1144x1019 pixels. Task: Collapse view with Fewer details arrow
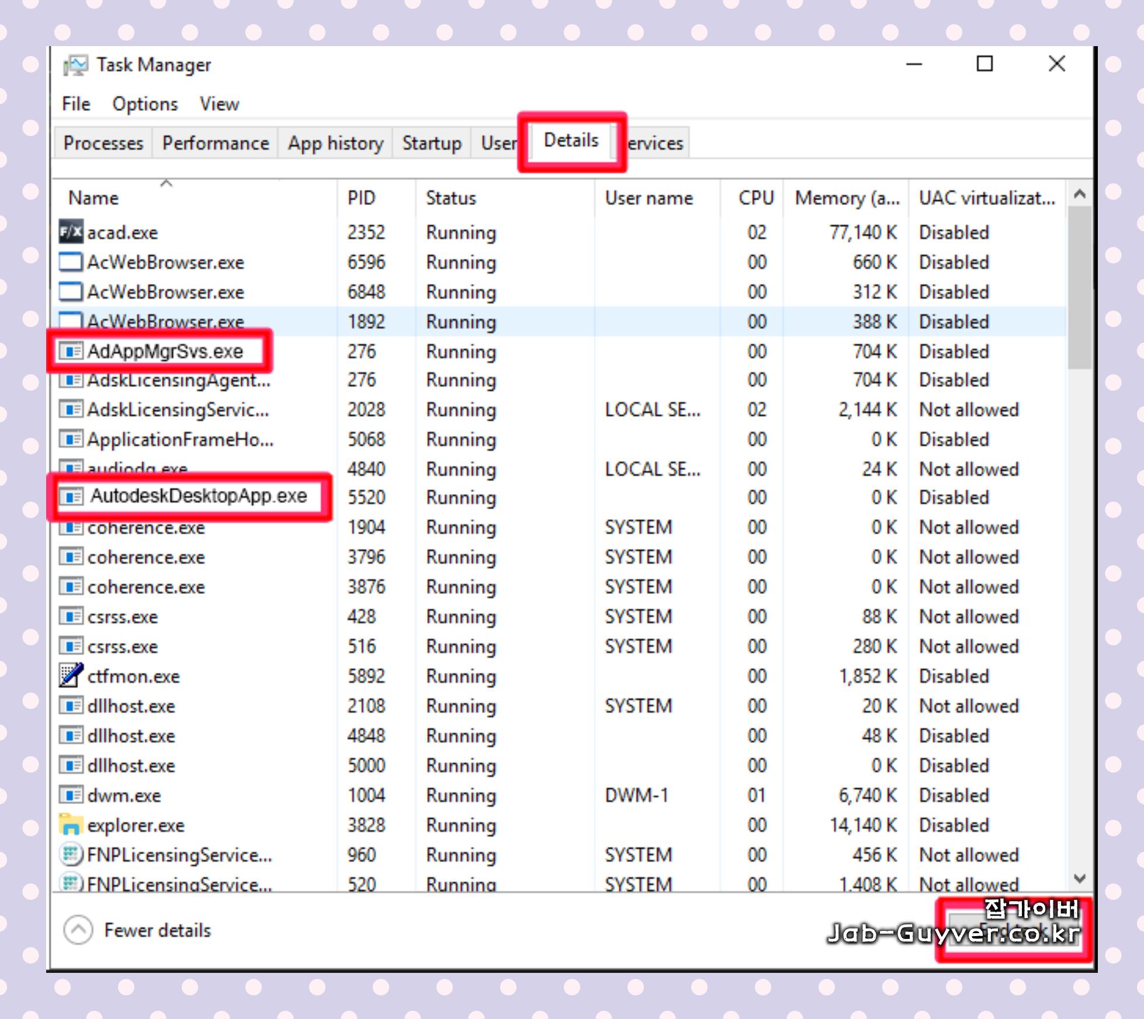pos(78,930)
